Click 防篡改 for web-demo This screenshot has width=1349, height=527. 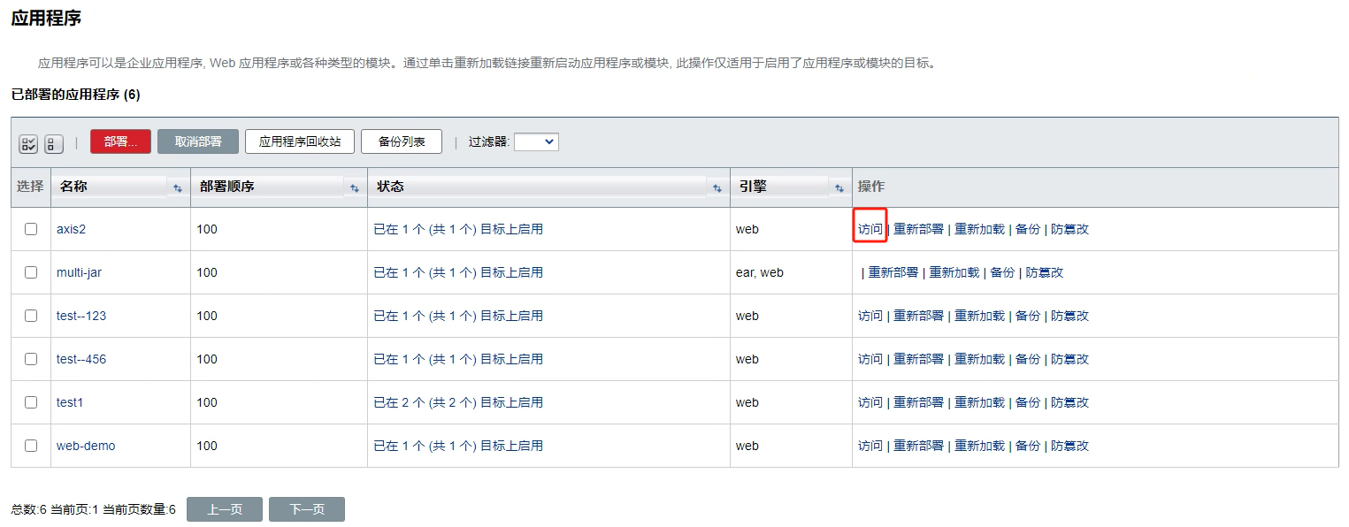coord(1069,446)
